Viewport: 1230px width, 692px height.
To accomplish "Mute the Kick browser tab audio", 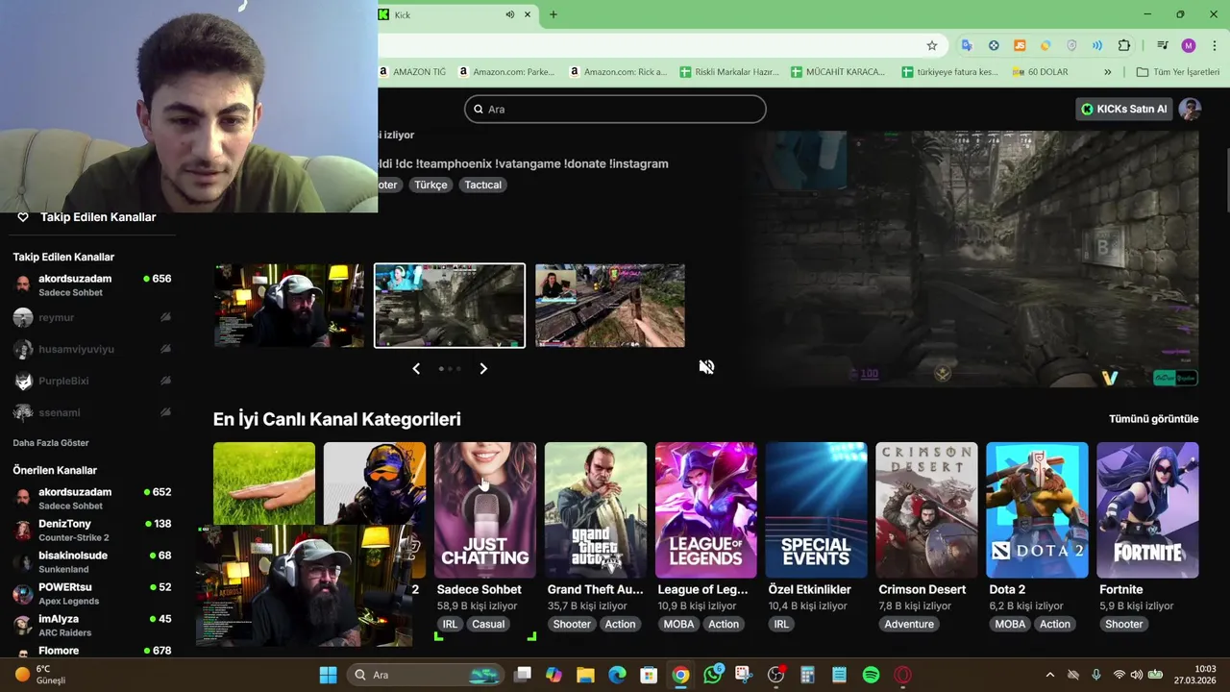I will coord(510,14).
